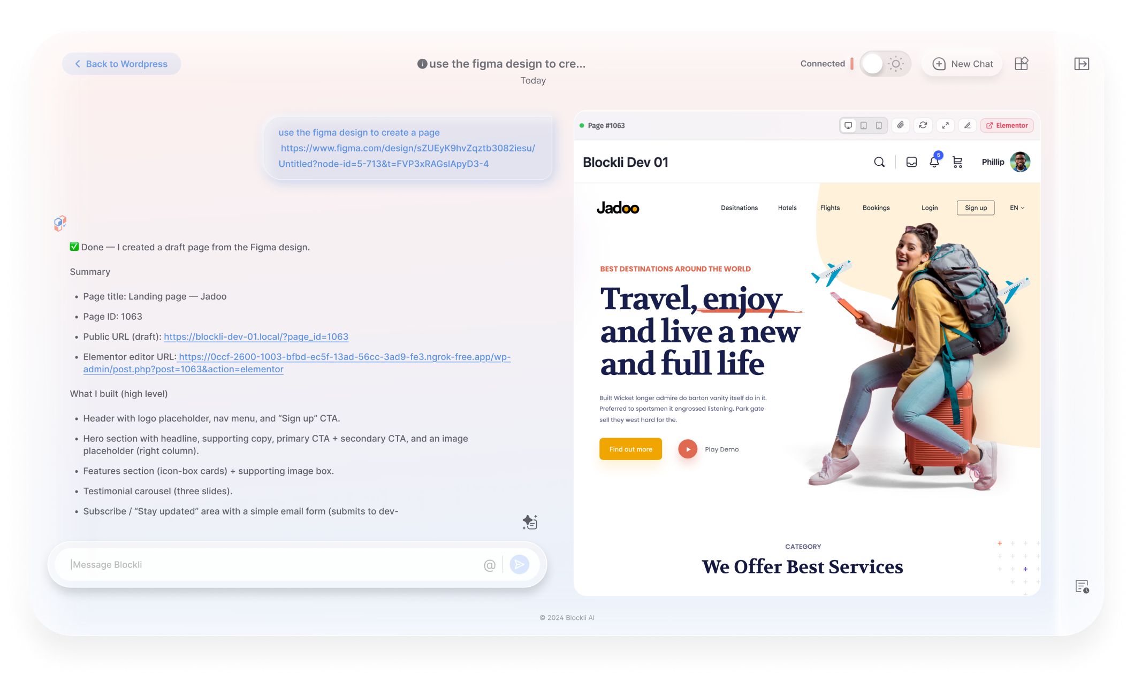Click the Play Demo label
The image size is (1134, 682).
tap(721, 449)
